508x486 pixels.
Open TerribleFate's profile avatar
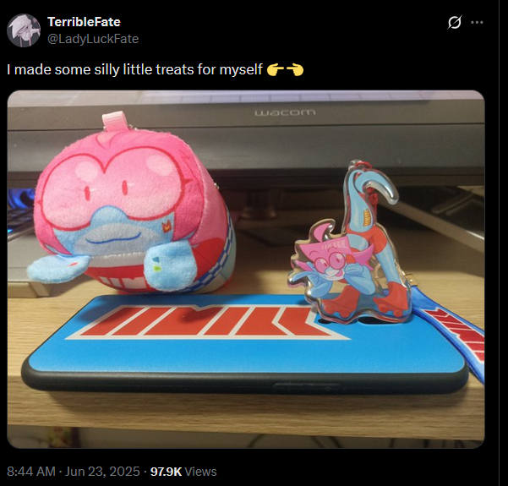point(24,30)
